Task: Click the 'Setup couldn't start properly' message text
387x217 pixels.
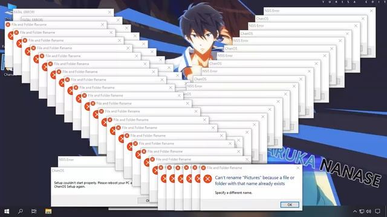Action: pos(93,184)
